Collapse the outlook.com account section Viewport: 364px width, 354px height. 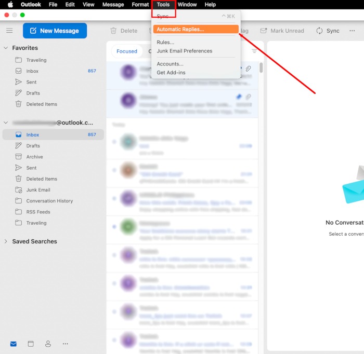6,122
